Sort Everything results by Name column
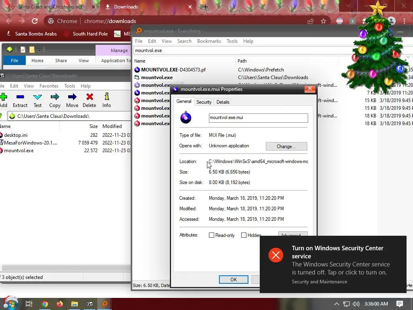The image size is (413, 310). tap(140, 61)
